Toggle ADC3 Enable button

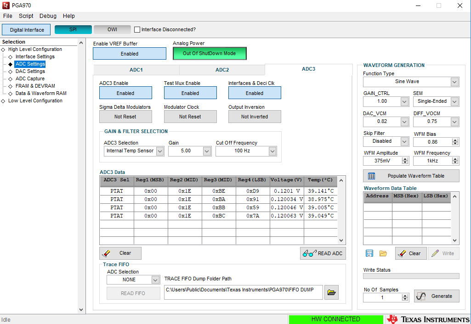[125, 93]
